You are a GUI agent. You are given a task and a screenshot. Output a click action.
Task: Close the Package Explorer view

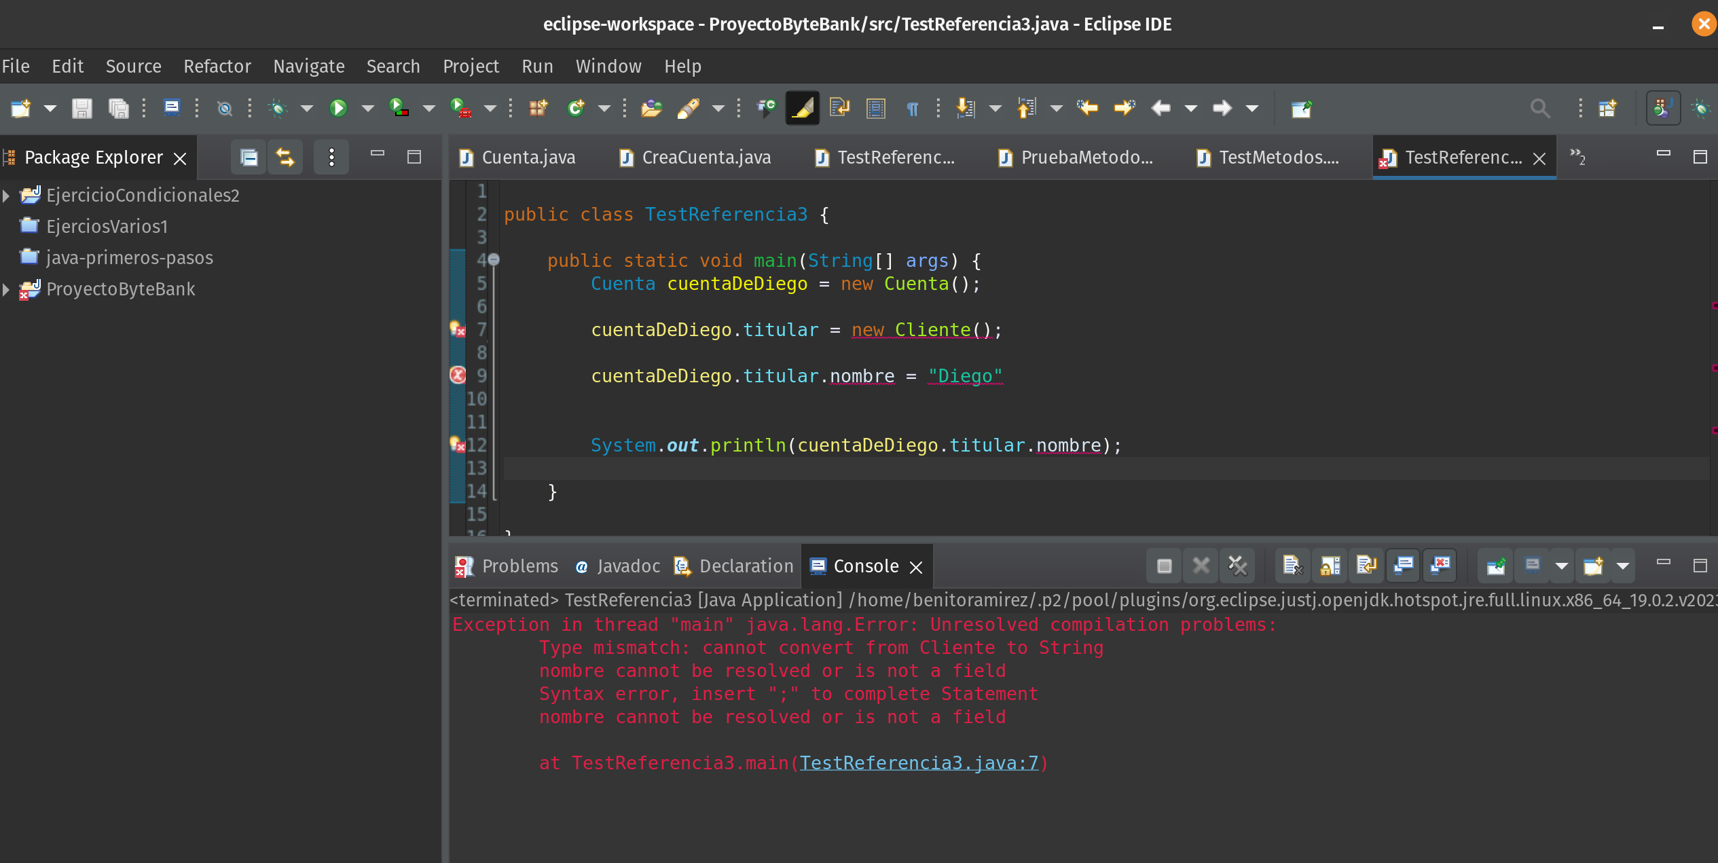coord(180,158)
